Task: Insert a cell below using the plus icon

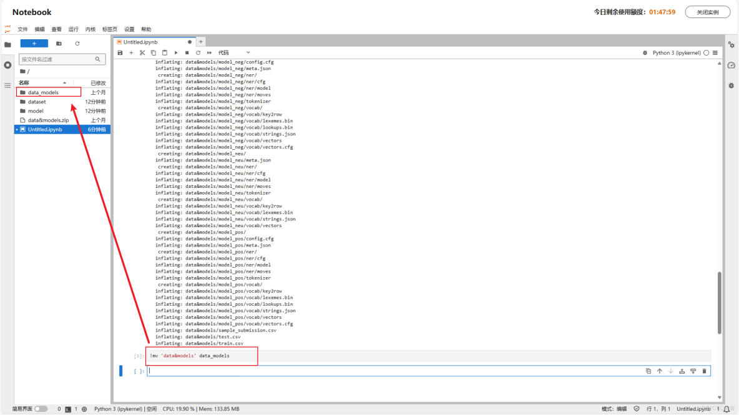Action: pos(131,53)
